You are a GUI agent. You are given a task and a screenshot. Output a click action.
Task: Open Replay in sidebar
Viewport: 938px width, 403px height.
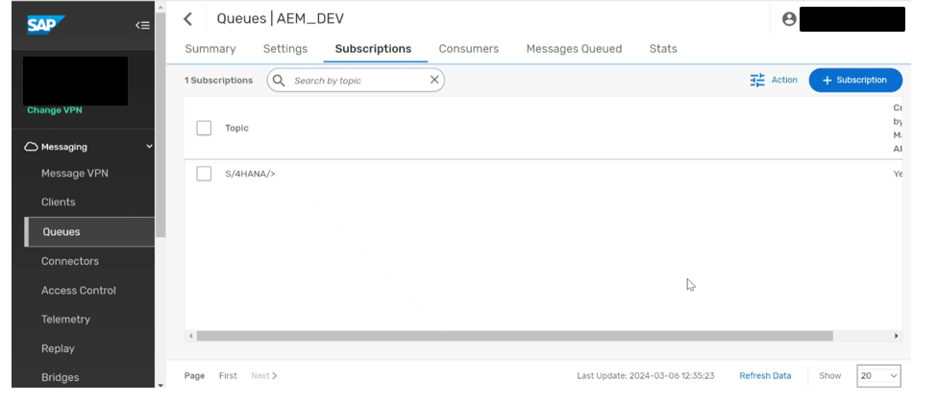click(x=58, y=348)
